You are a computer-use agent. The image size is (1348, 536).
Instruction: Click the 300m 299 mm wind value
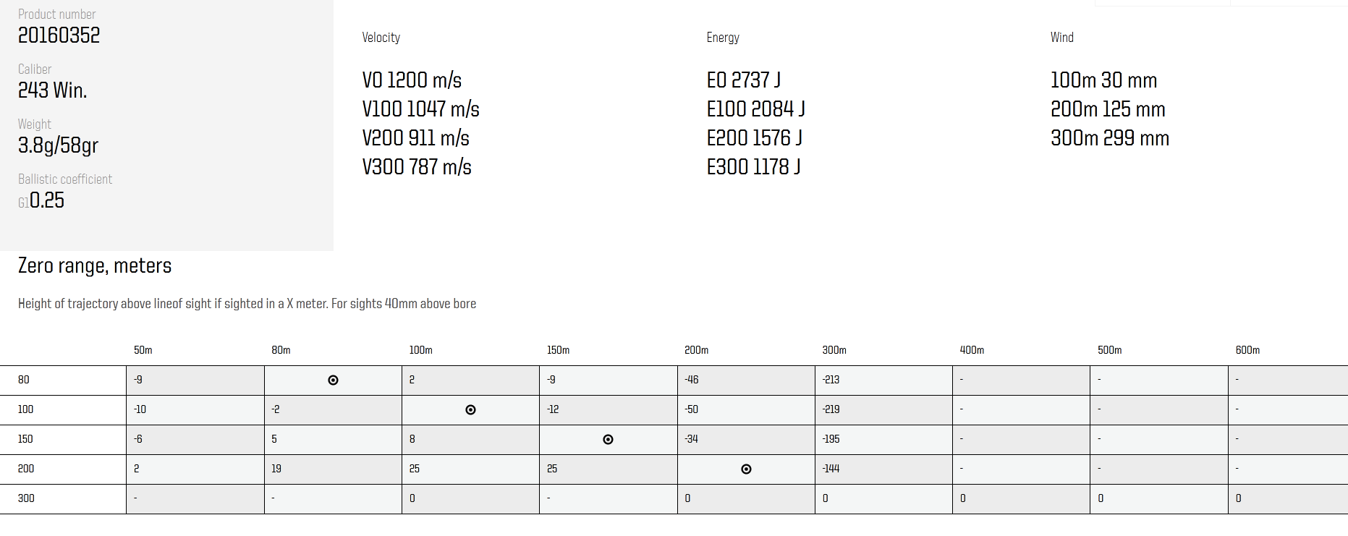1109,138
